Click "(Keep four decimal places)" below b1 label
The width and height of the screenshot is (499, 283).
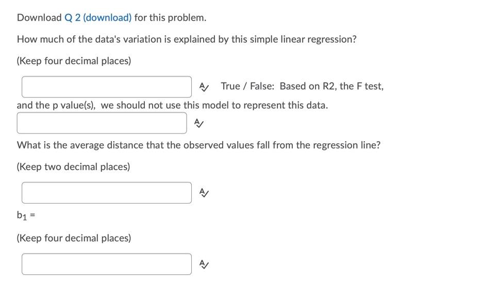(74, 238)
